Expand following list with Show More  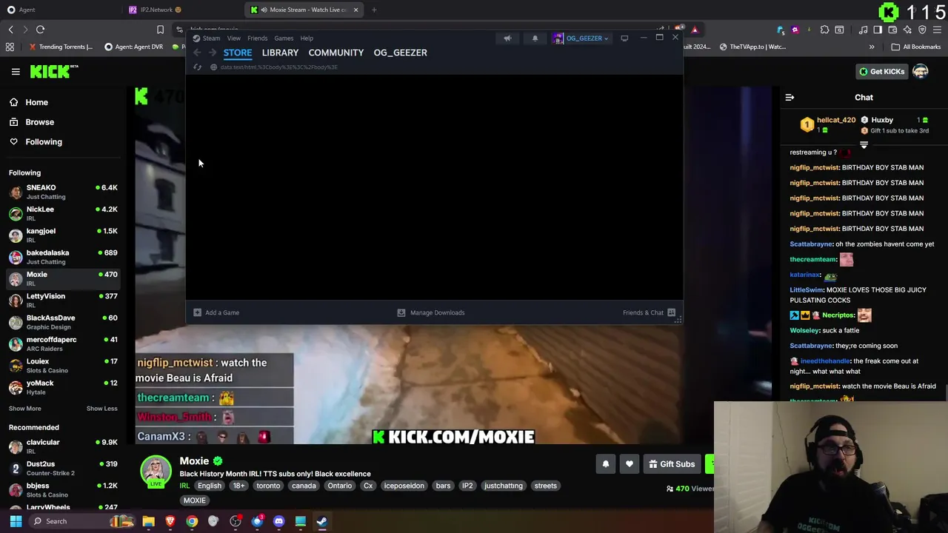coord(24,409)
